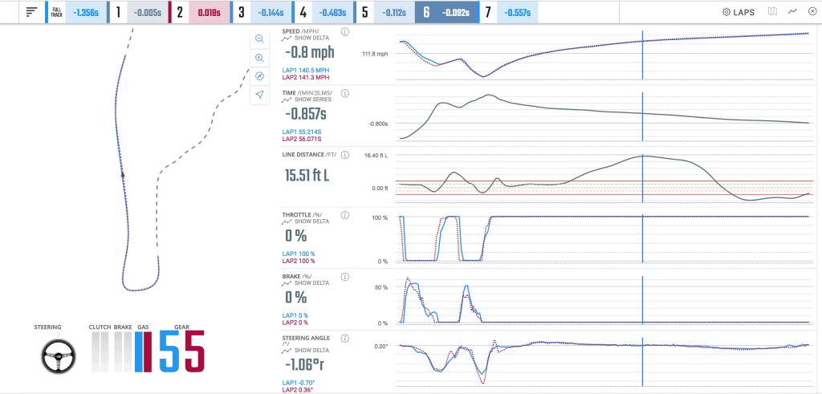Show info for the Line Distance chart

pos(345,155)
